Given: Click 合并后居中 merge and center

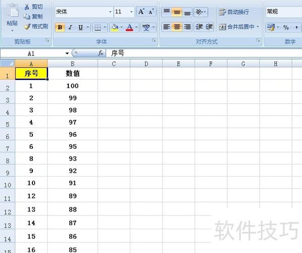Looking at the screenshot, I should [x=237, y=27].
